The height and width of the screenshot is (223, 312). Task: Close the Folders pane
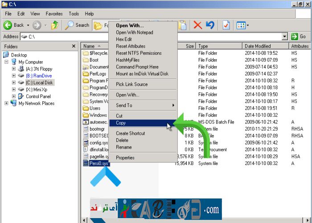pos(74,46)
